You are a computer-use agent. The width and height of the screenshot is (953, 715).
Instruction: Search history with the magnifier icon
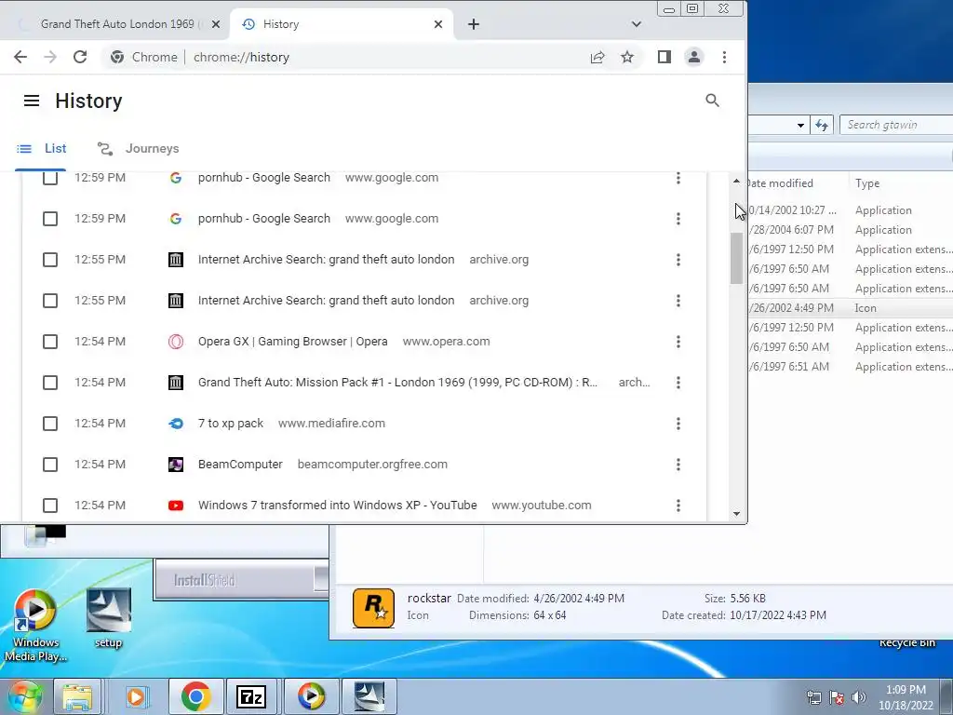coord(712,101)
